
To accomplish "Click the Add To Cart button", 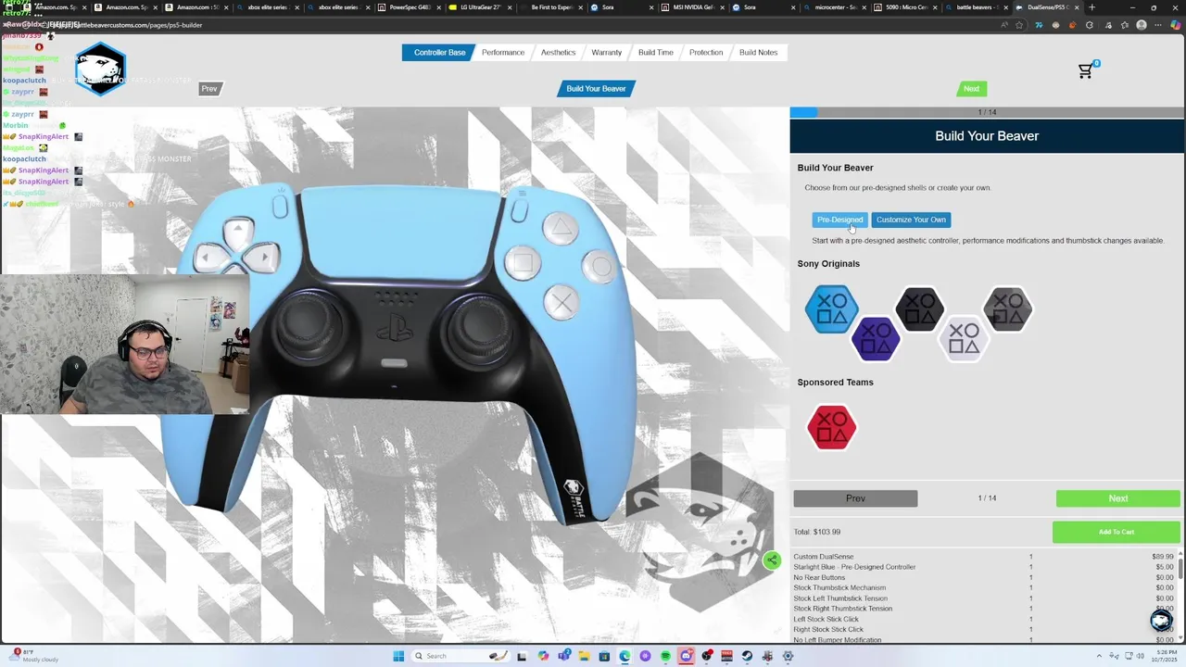I will [1117, 532].
